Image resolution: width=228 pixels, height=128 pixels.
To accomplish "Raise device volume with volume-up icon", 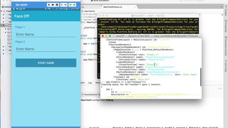I will click(66, 5).
